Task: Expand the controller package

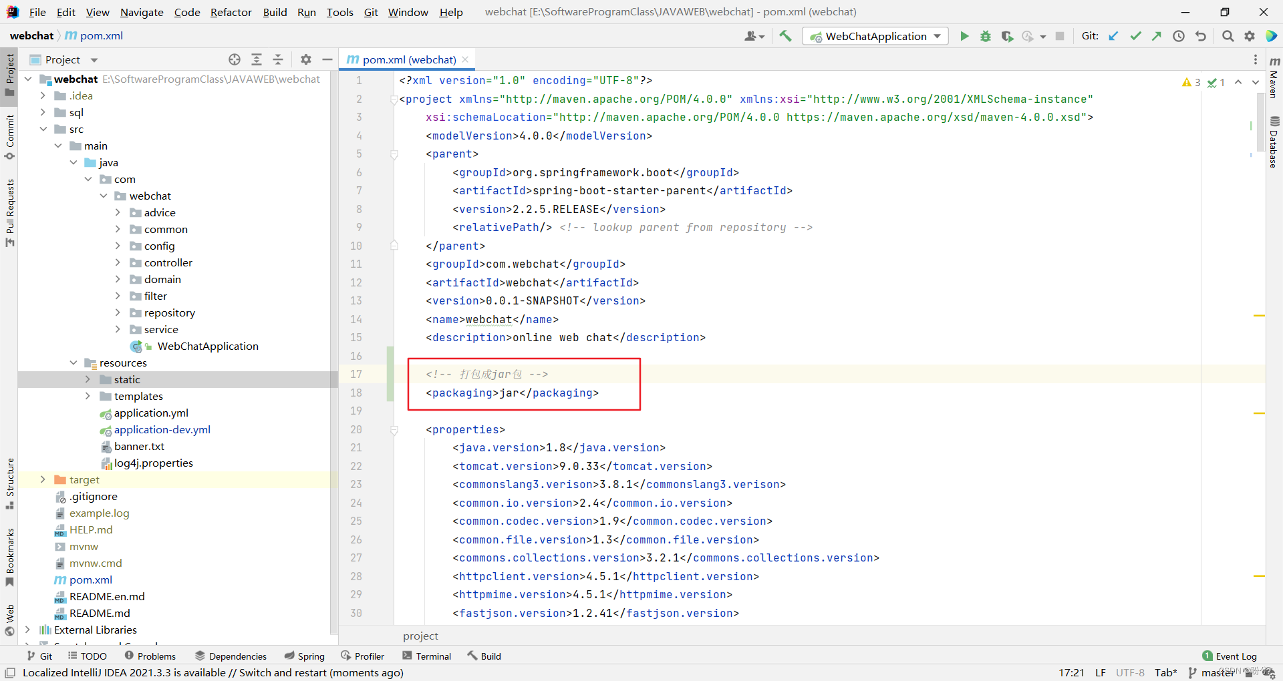Action: point(118,262)
